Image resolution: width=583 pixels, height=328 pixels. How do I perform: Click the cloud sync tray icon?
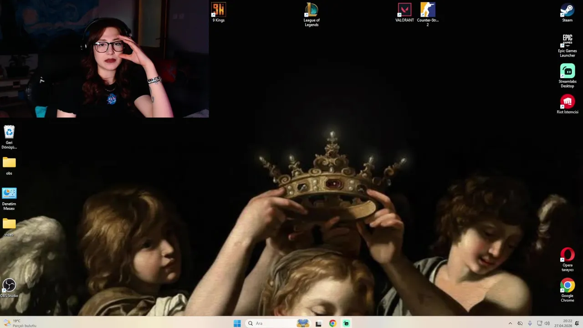pos(520,323)
